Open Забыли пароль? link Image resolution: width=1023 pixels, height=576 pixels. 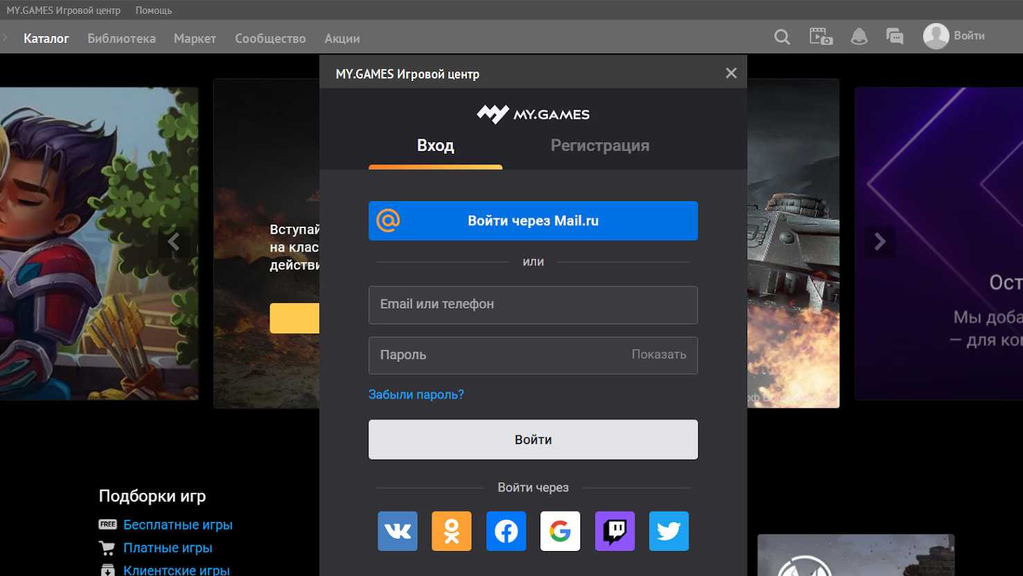pos(416,394)
